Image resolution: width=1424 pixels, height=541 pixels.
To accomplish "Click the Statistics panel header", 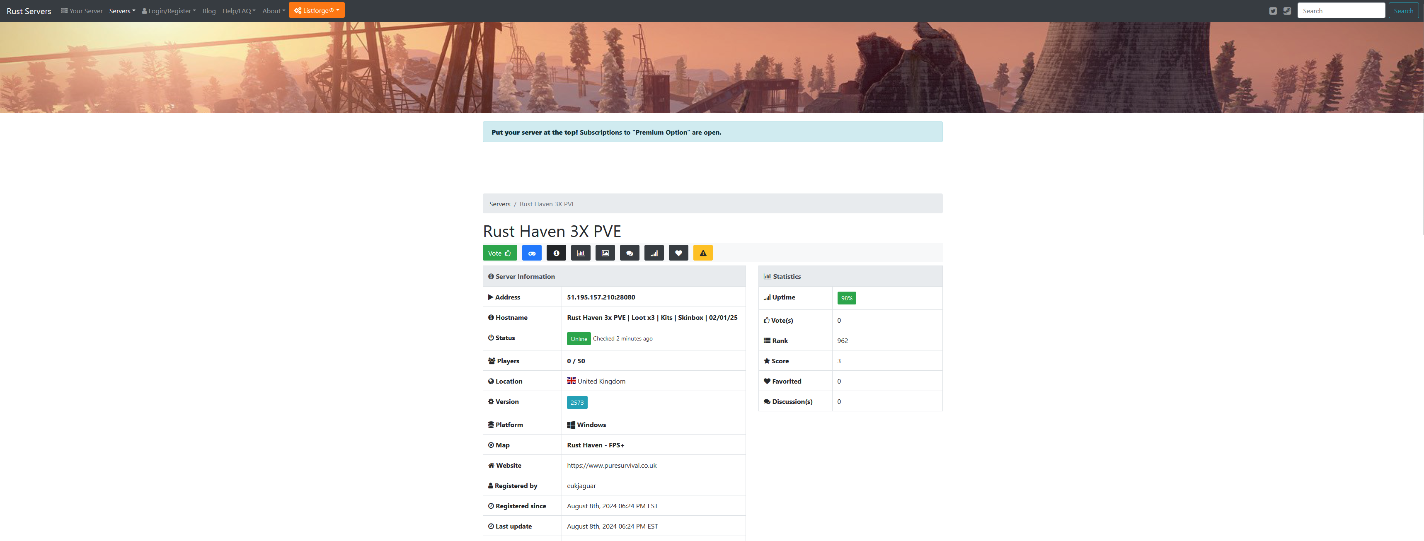I will click(x=850, y=276).
